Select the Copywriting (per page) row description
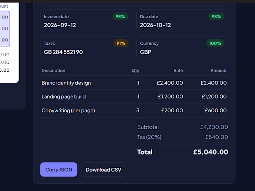The image size is (255, 191). (x=68, y=111)
